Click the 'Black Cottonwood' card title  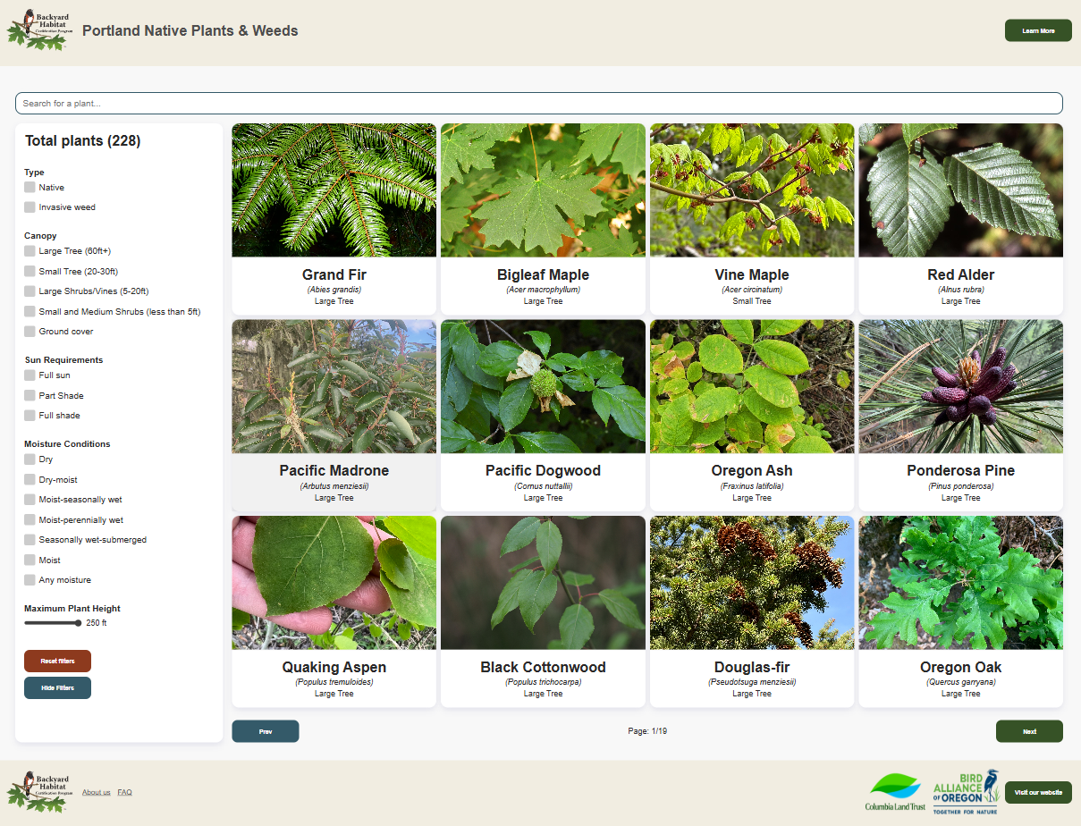coord(543,667)
